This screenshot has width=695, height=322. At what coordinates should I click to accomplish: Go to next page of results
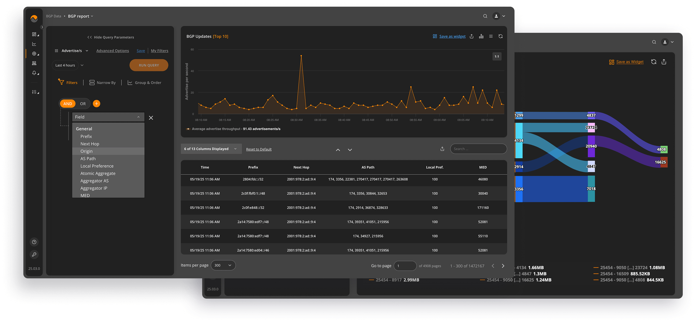tap(503, 266)
